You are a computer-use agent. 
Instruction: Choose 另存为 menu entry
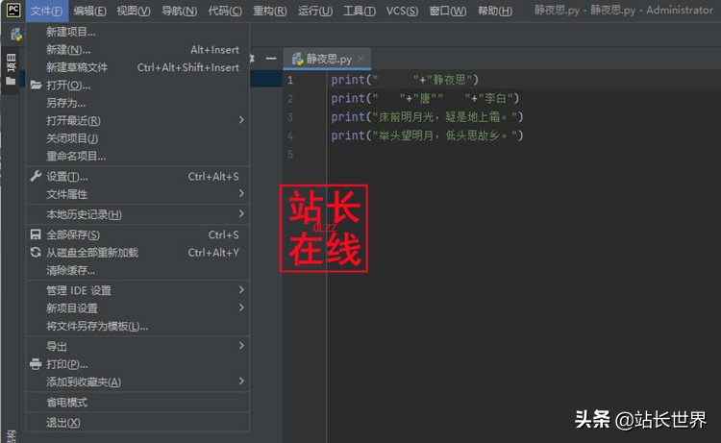[x=137, y=103]
